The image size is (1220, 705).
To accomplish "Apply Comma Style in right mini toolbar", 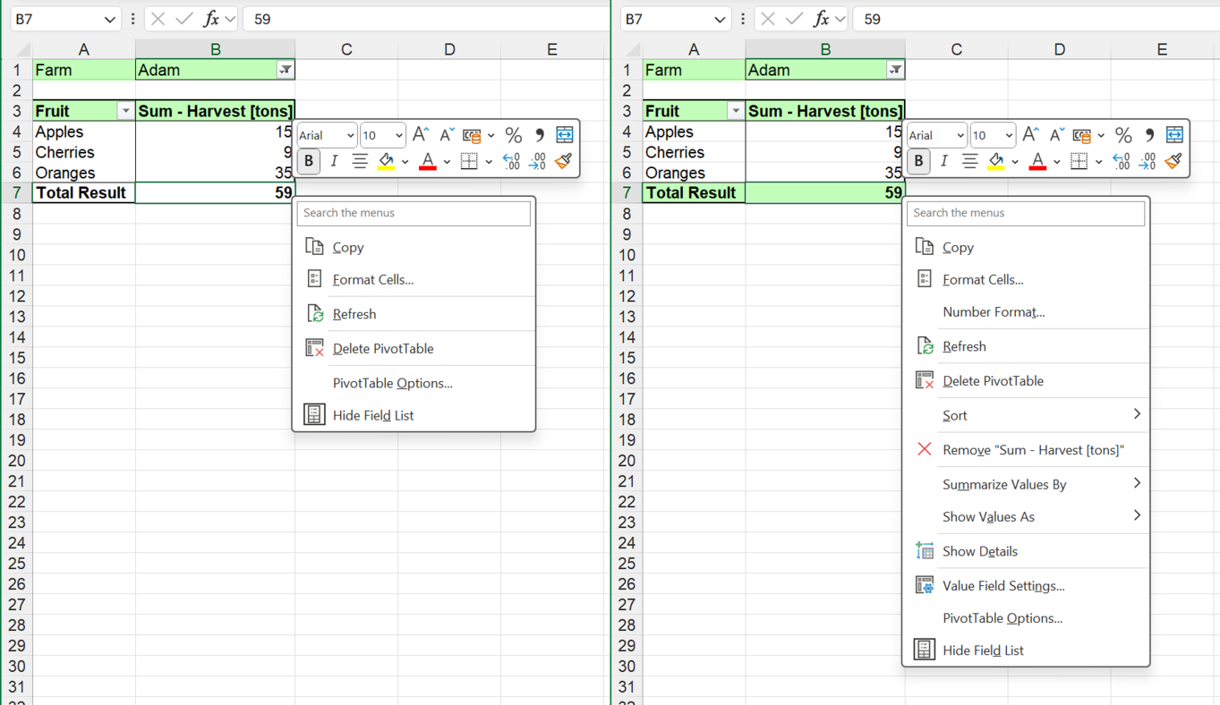I will pyautogui.click(x=1149, y=135).
